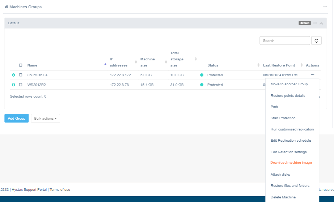Click IP address 172.22.8.78
This screenshot has height=202, width=334.
(x=119, y=85)
